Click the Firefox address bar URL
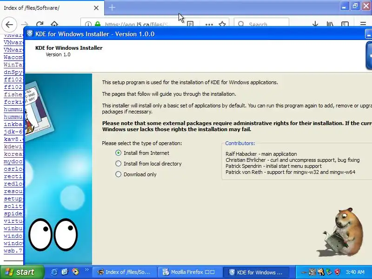Screen dimensions: 372x279 click(x=136, y=25)
